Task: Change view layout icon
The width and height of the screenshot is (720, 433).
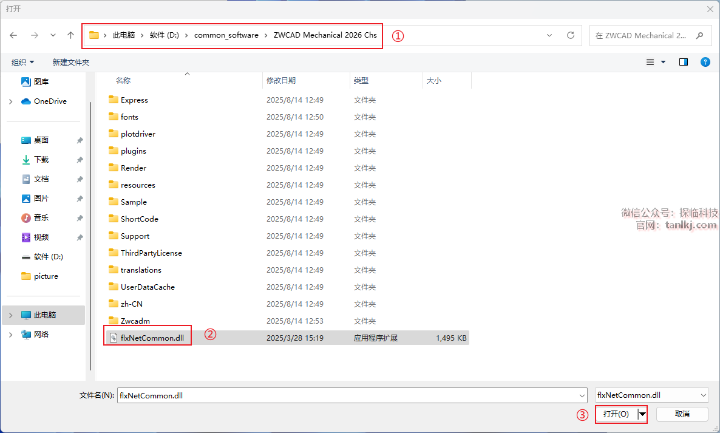Action: click(x=650, y=62)
